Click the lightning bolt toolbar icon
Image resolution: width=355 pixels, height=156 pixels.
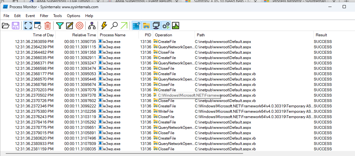click(x=104, y=26)
